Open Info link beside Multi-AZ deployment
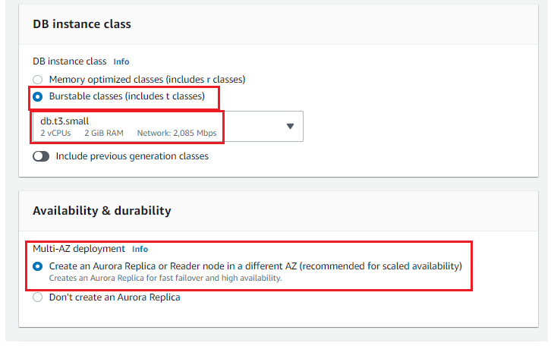This screenshot has height=346, width=551. coord(140,249)
